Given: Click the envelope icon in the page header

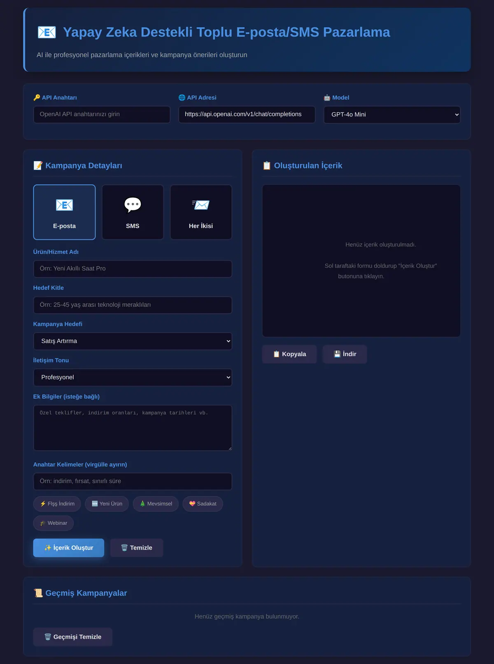Looking at the screenshot, I should coord(47,32).
